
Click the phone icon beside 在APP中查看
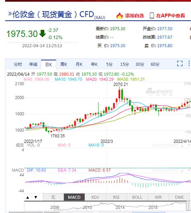[x=152, y=16]
